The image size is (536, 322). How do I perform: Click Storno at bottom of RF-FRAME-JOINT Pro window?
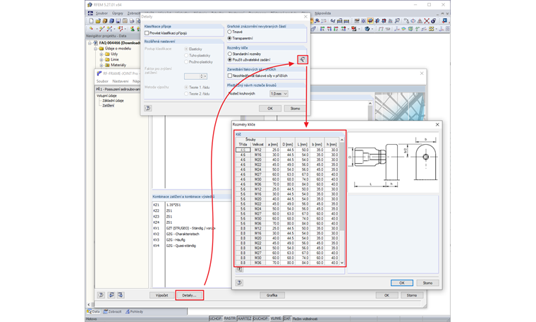tap(412, 295)
